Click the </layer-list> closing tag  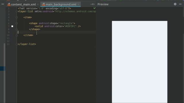click(27, 44)
